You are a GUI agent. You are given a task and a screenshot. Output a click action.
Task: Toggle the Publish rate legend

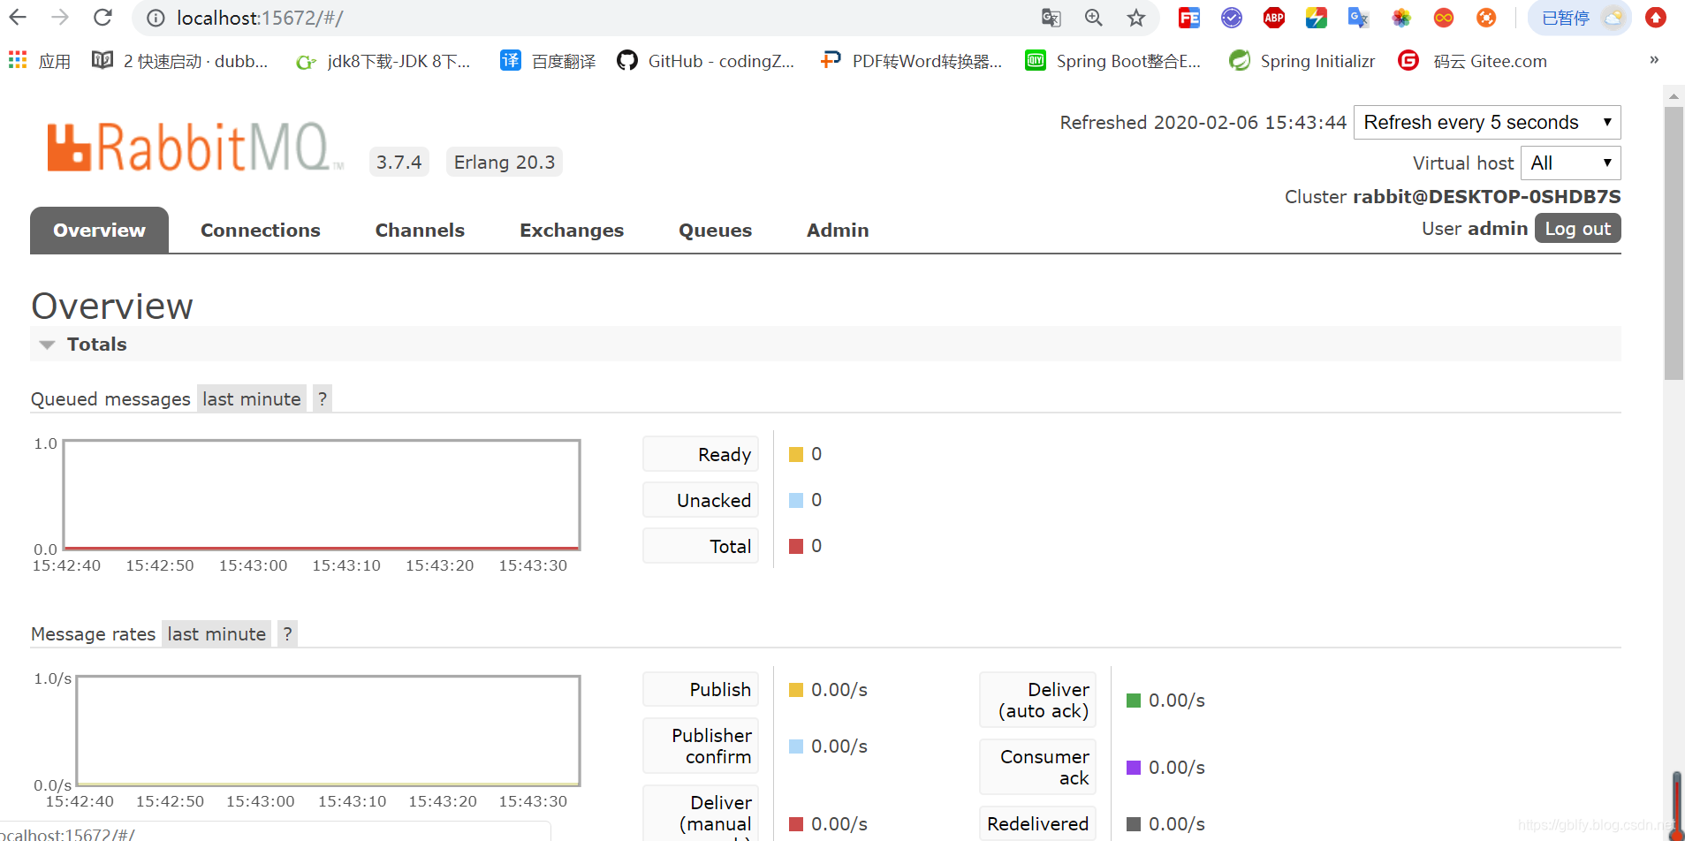(701, 690)
